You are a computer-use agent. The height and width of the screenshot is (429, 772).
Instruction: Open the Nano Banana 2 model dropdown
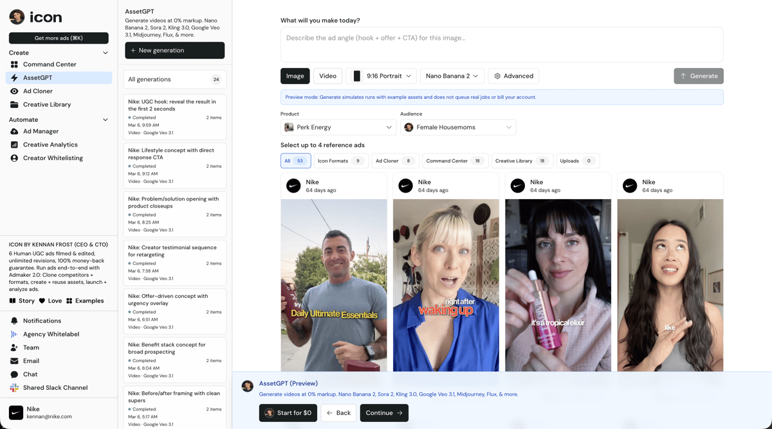452,76
